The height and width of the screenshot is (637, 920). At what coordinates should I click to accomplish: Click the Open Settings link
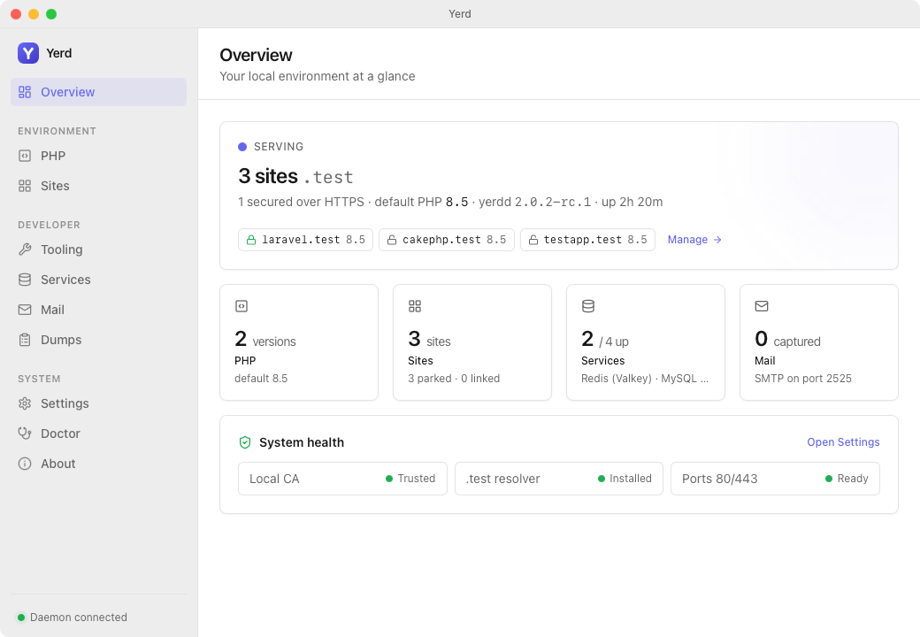coord(843,442)
